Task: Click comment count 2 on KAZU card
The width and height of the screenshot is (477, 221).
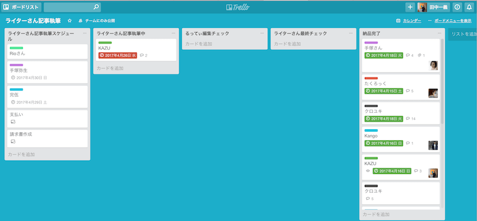Action: (144, 55)
